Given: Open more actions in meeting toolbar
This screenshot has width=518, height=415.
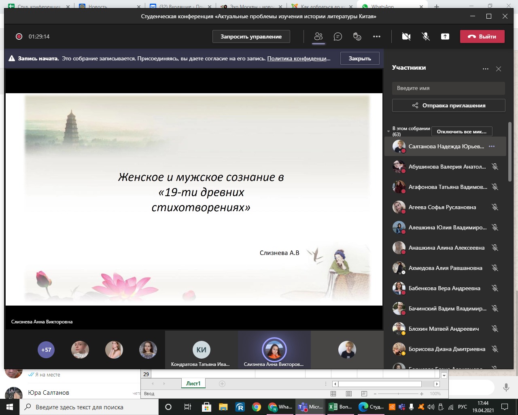Looking at the screenshot, I should [x=377, y=36].
